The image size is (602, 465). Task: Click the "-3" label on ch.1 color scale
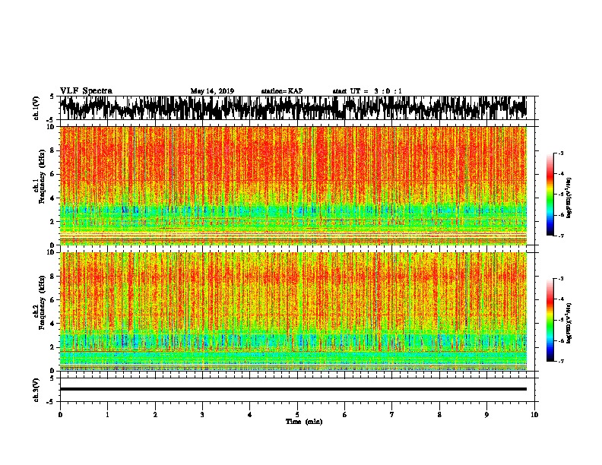561,153
